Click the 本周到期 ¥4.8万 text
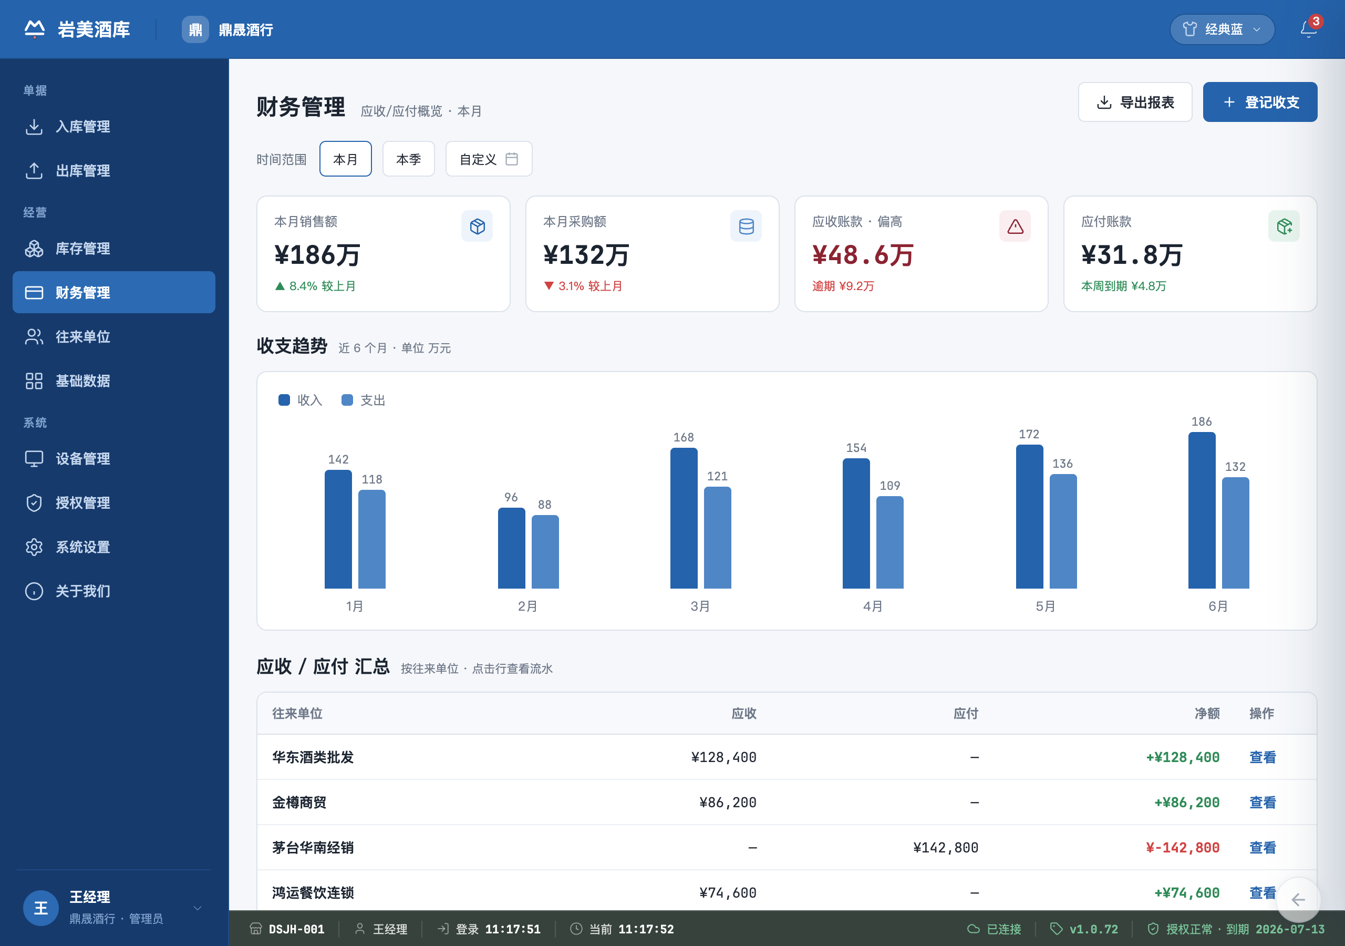Viewport: 1345px width, 946px height. click(x=1124, y=286)
